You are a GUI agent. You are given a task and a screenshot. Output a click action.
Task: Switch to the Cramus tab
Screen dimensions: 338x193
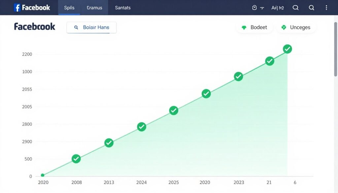pos(94,7)
